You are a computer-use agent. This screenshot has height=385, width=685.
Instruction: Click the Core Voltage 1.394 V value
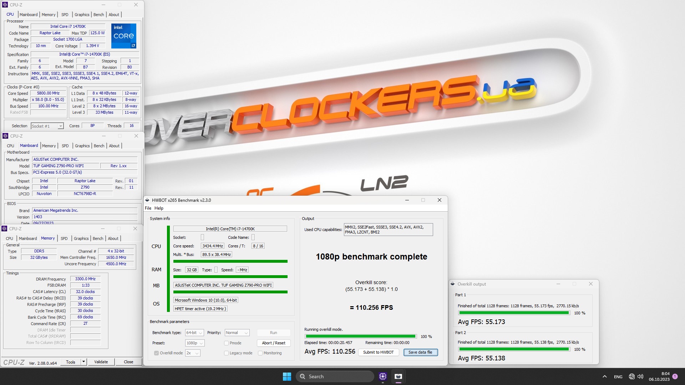92,46
